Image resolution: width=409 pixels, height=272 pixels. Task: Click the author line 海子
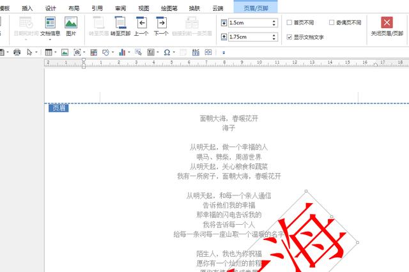[229, 128]
